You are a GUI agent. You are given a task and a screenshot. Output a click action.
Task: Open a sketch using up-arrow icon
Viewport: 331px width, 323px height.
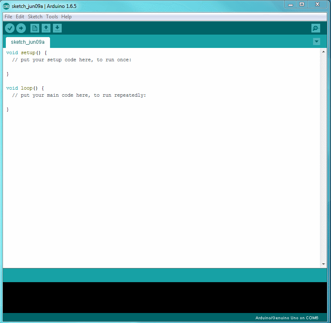[x=46, y=28]
